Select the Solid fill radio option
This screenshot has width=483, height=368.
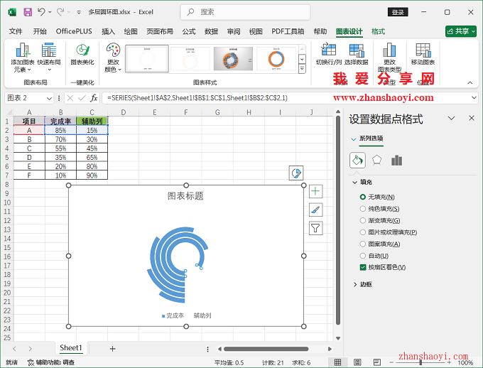point(363,209)
